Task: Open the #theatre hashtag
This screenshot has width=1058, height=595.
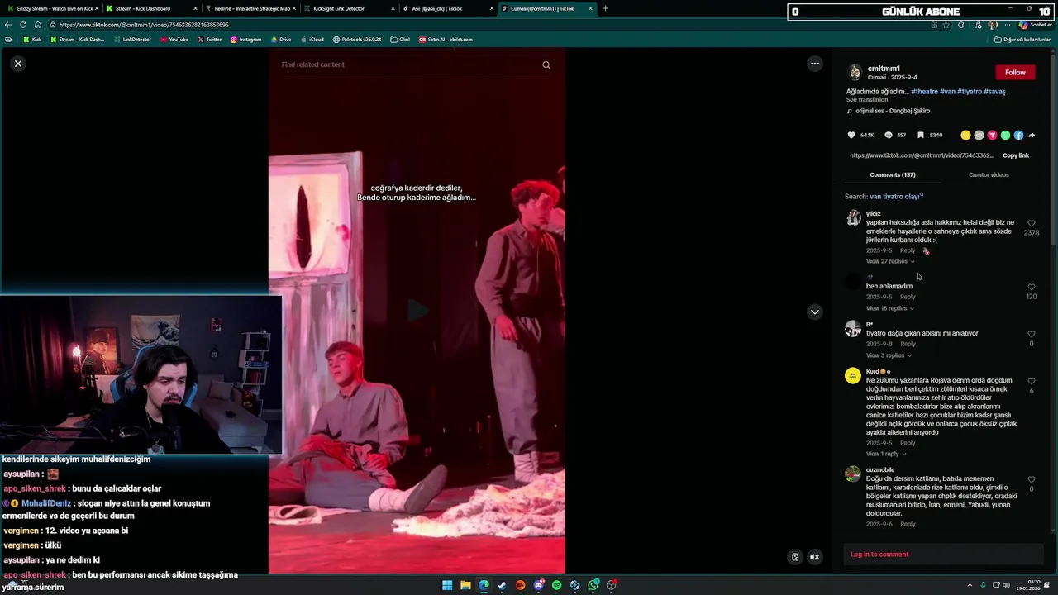Action: pos(924,92)
